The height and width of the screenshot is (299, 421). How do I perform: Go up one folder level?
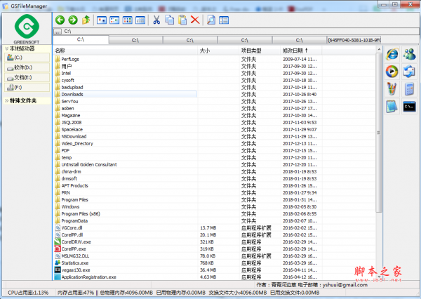pyautogui.click(x=86, y=20)
